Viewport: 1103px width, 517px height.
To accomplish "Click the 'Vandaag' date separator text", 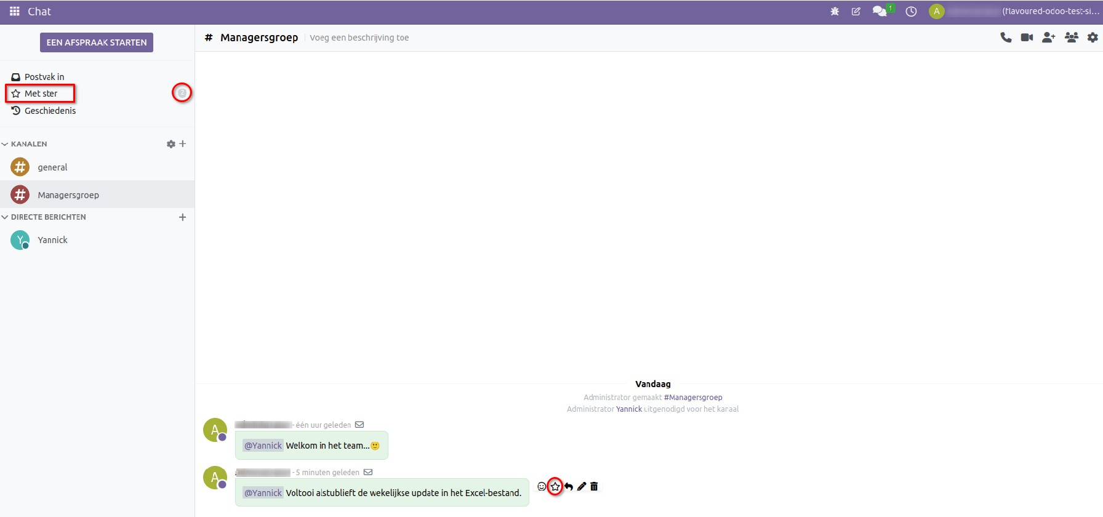I will click(x=653, y=384).
